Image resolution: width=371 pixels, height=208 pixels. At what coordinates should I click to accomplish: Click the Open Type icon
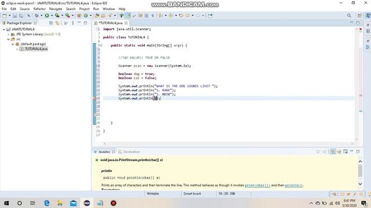coord(97,16)
